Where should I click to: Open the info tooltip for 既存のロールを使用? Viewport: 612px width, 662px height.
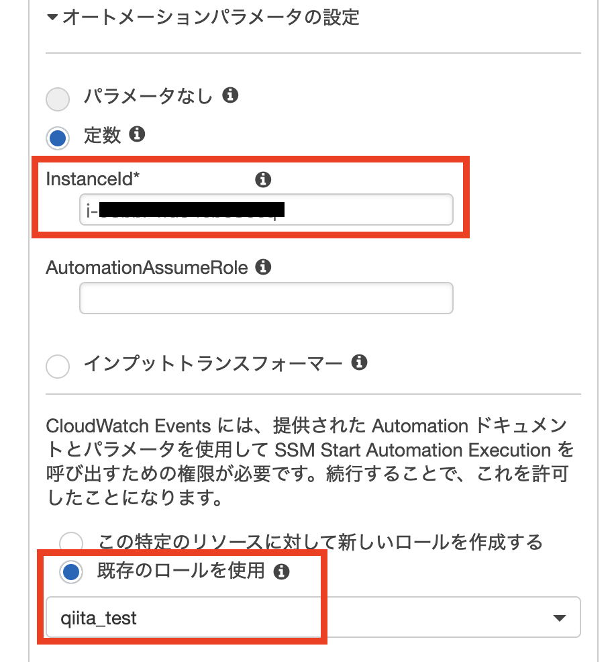pos(281,572)
